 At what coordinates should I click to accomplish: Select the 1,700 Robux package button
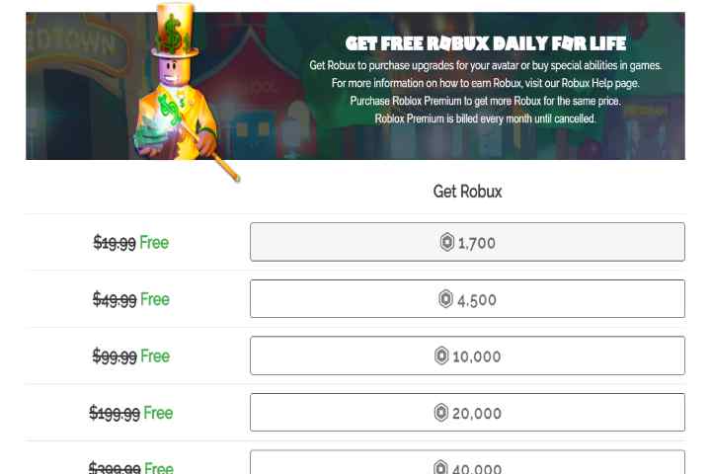467,242
